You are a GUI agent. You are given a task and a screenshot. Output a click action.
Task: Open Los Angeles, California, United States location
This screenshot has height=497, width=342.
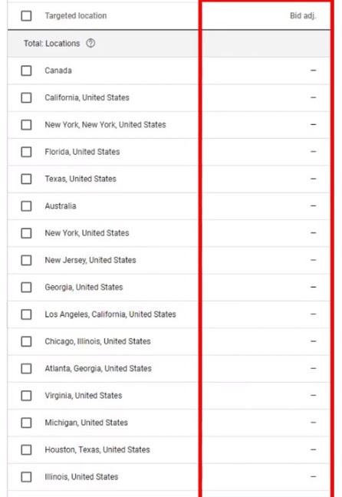click(110, 314)
